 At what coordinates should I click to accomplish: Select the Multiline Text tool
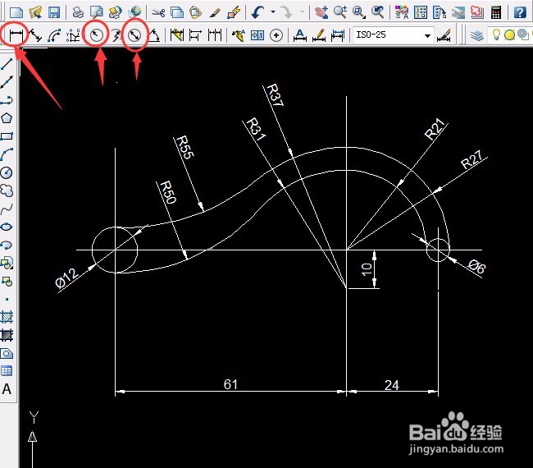7,388
